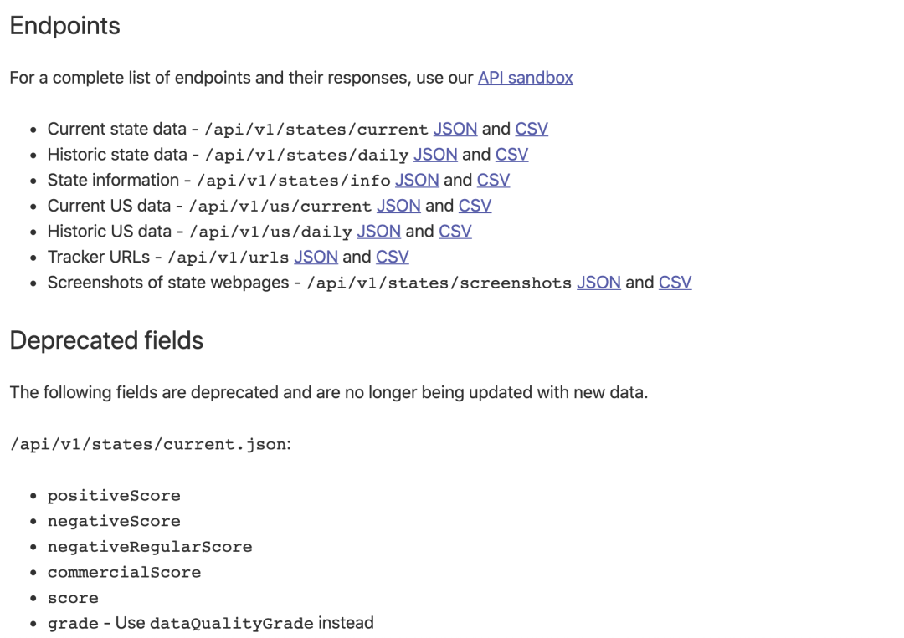
Task: Click the positiveScore list item
Action: pyautogui.click(x=114, y=496)
